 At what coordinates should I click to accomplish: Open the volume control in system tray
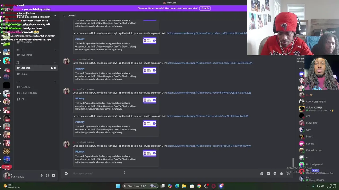click(322, 186)
